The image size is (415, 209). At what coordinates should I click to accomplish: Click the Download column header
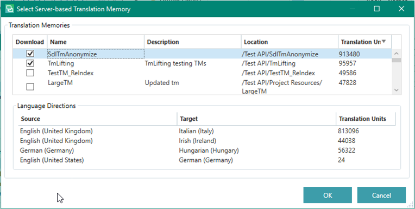point(30,42)
